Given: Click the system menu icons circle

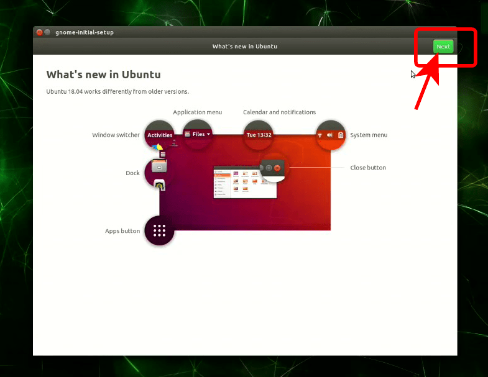Looking at the screenshot, I should 330,135.
